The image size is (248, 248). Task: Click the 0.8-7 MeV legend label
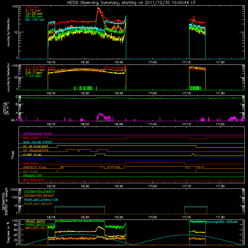[x=34, y=73]
